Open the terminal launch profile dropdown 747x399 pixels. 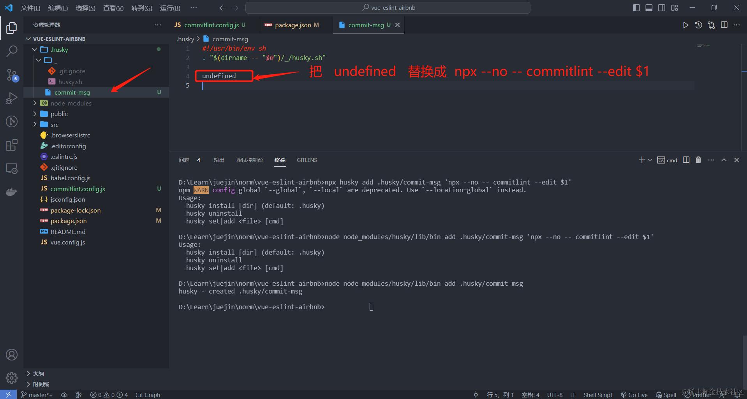[x=650, y=160]
